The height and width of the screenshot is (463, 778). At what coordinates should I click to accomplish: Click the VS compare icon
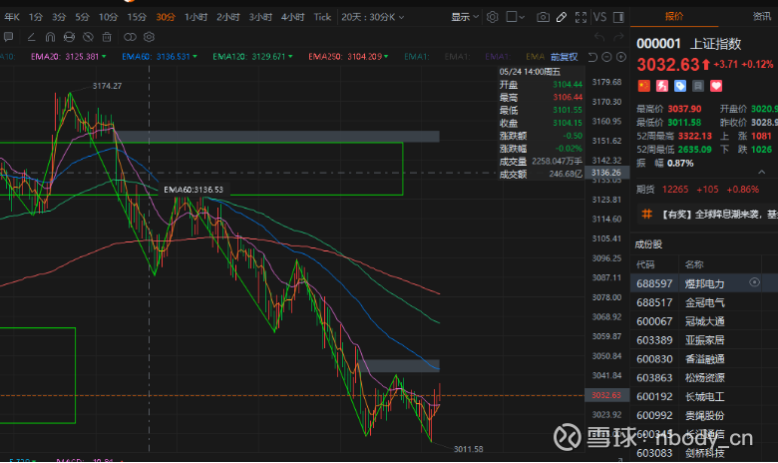pyautogui.click(x=600, y=17)
